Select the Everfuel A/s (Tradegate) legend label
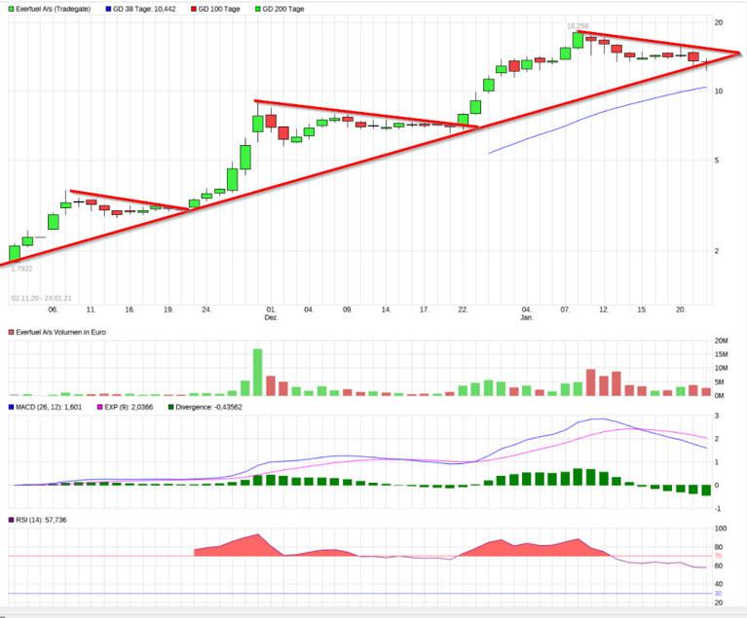 [54, 8]
